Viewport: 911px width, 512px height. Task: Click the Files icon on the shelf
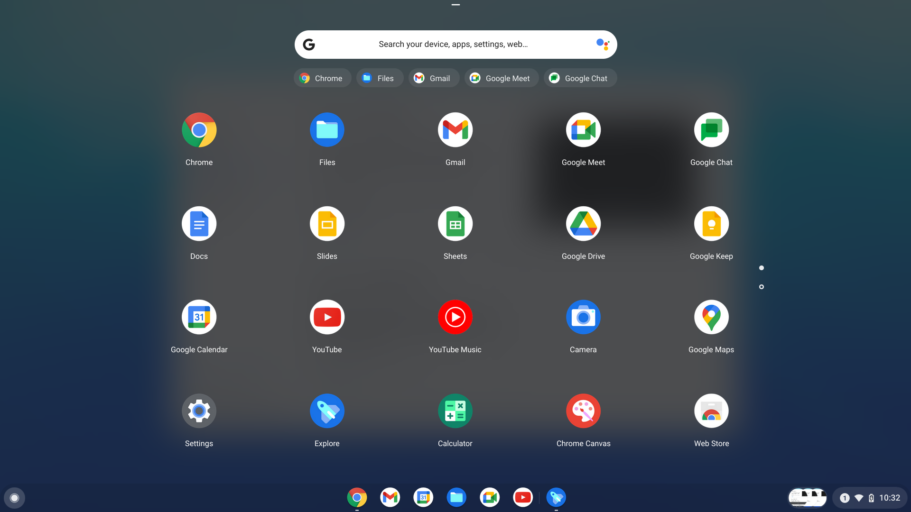pos(456,497)
